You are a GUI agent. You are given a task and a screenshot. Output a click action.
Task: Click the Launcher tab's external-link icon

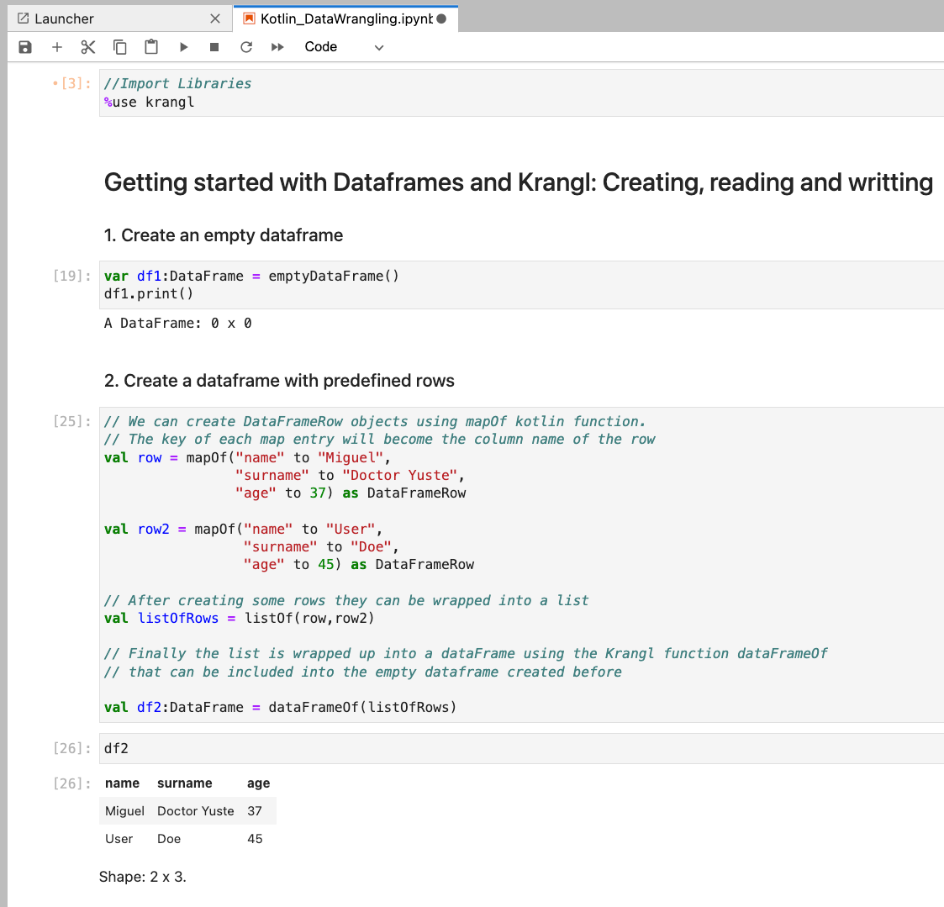point(23,18)
